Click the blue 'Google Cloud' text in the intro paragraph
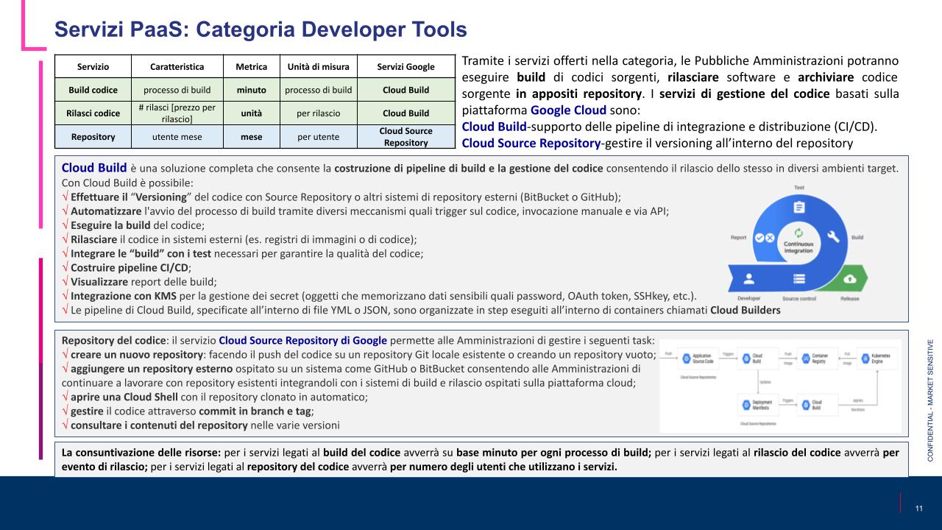 pos(569,110)
